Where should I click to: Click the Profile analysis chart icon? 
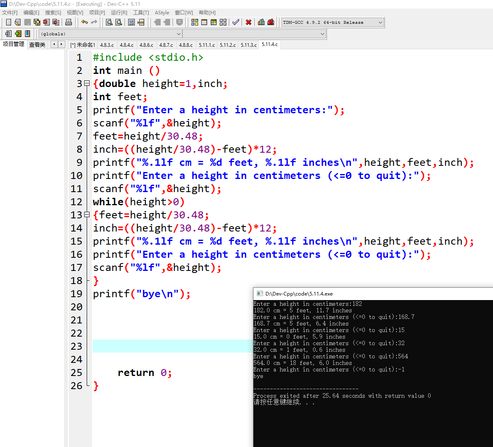pos(261,22)
